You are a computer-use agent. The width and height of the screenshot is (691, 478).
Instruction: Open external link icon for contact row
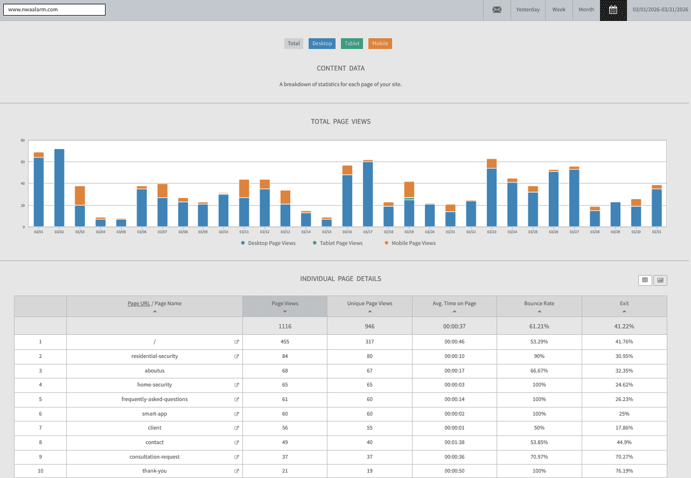click(236, 442)
